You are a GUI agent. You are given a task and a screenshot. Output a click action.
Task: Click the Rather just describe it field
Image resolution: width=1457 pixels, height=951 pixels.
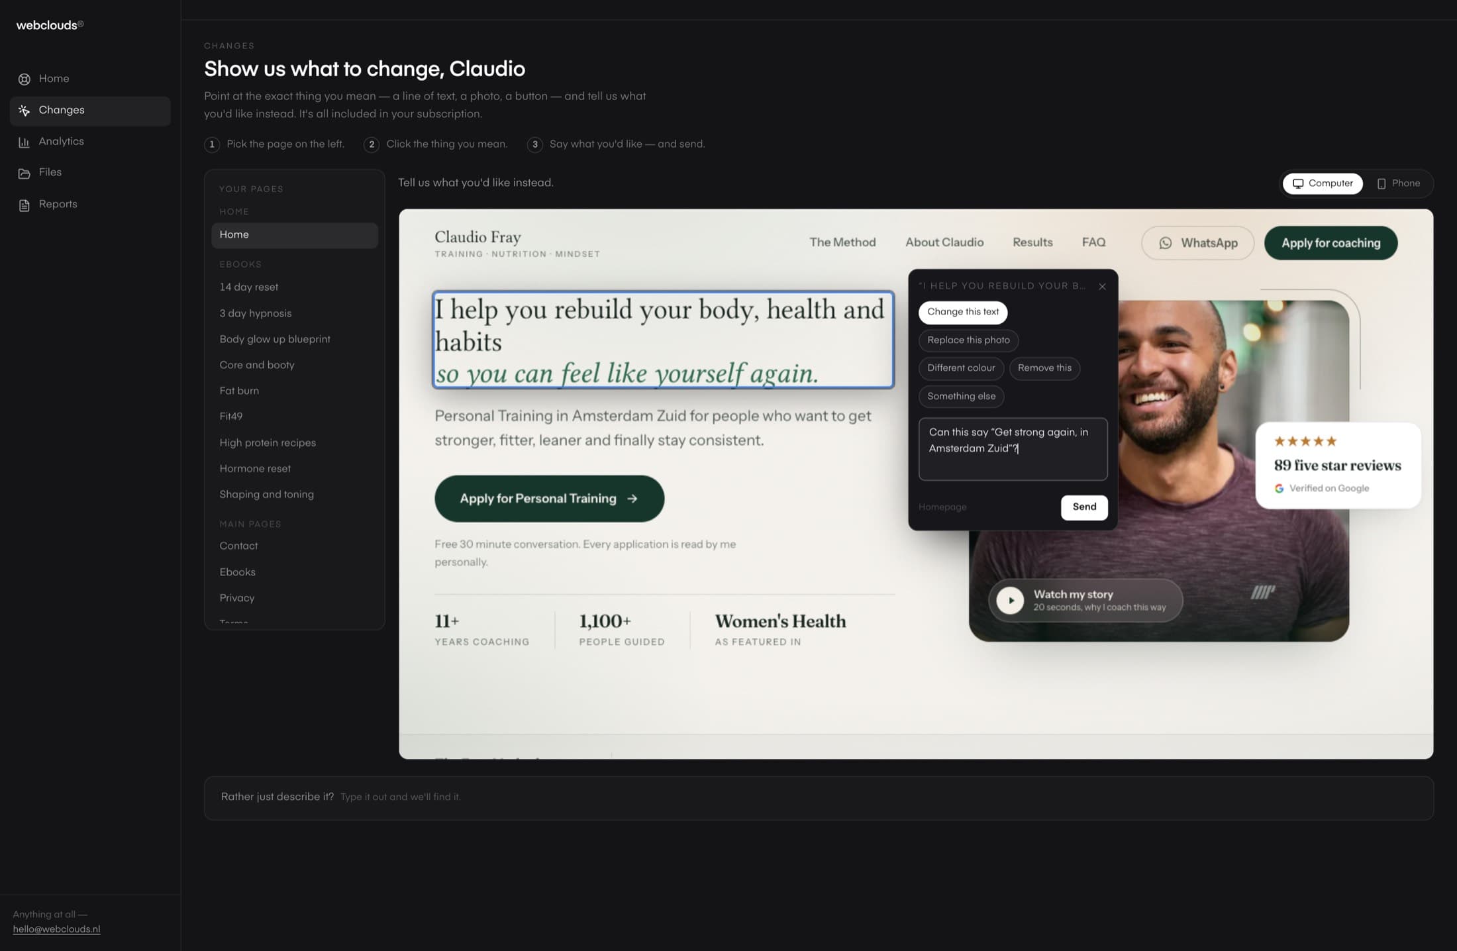819,798
